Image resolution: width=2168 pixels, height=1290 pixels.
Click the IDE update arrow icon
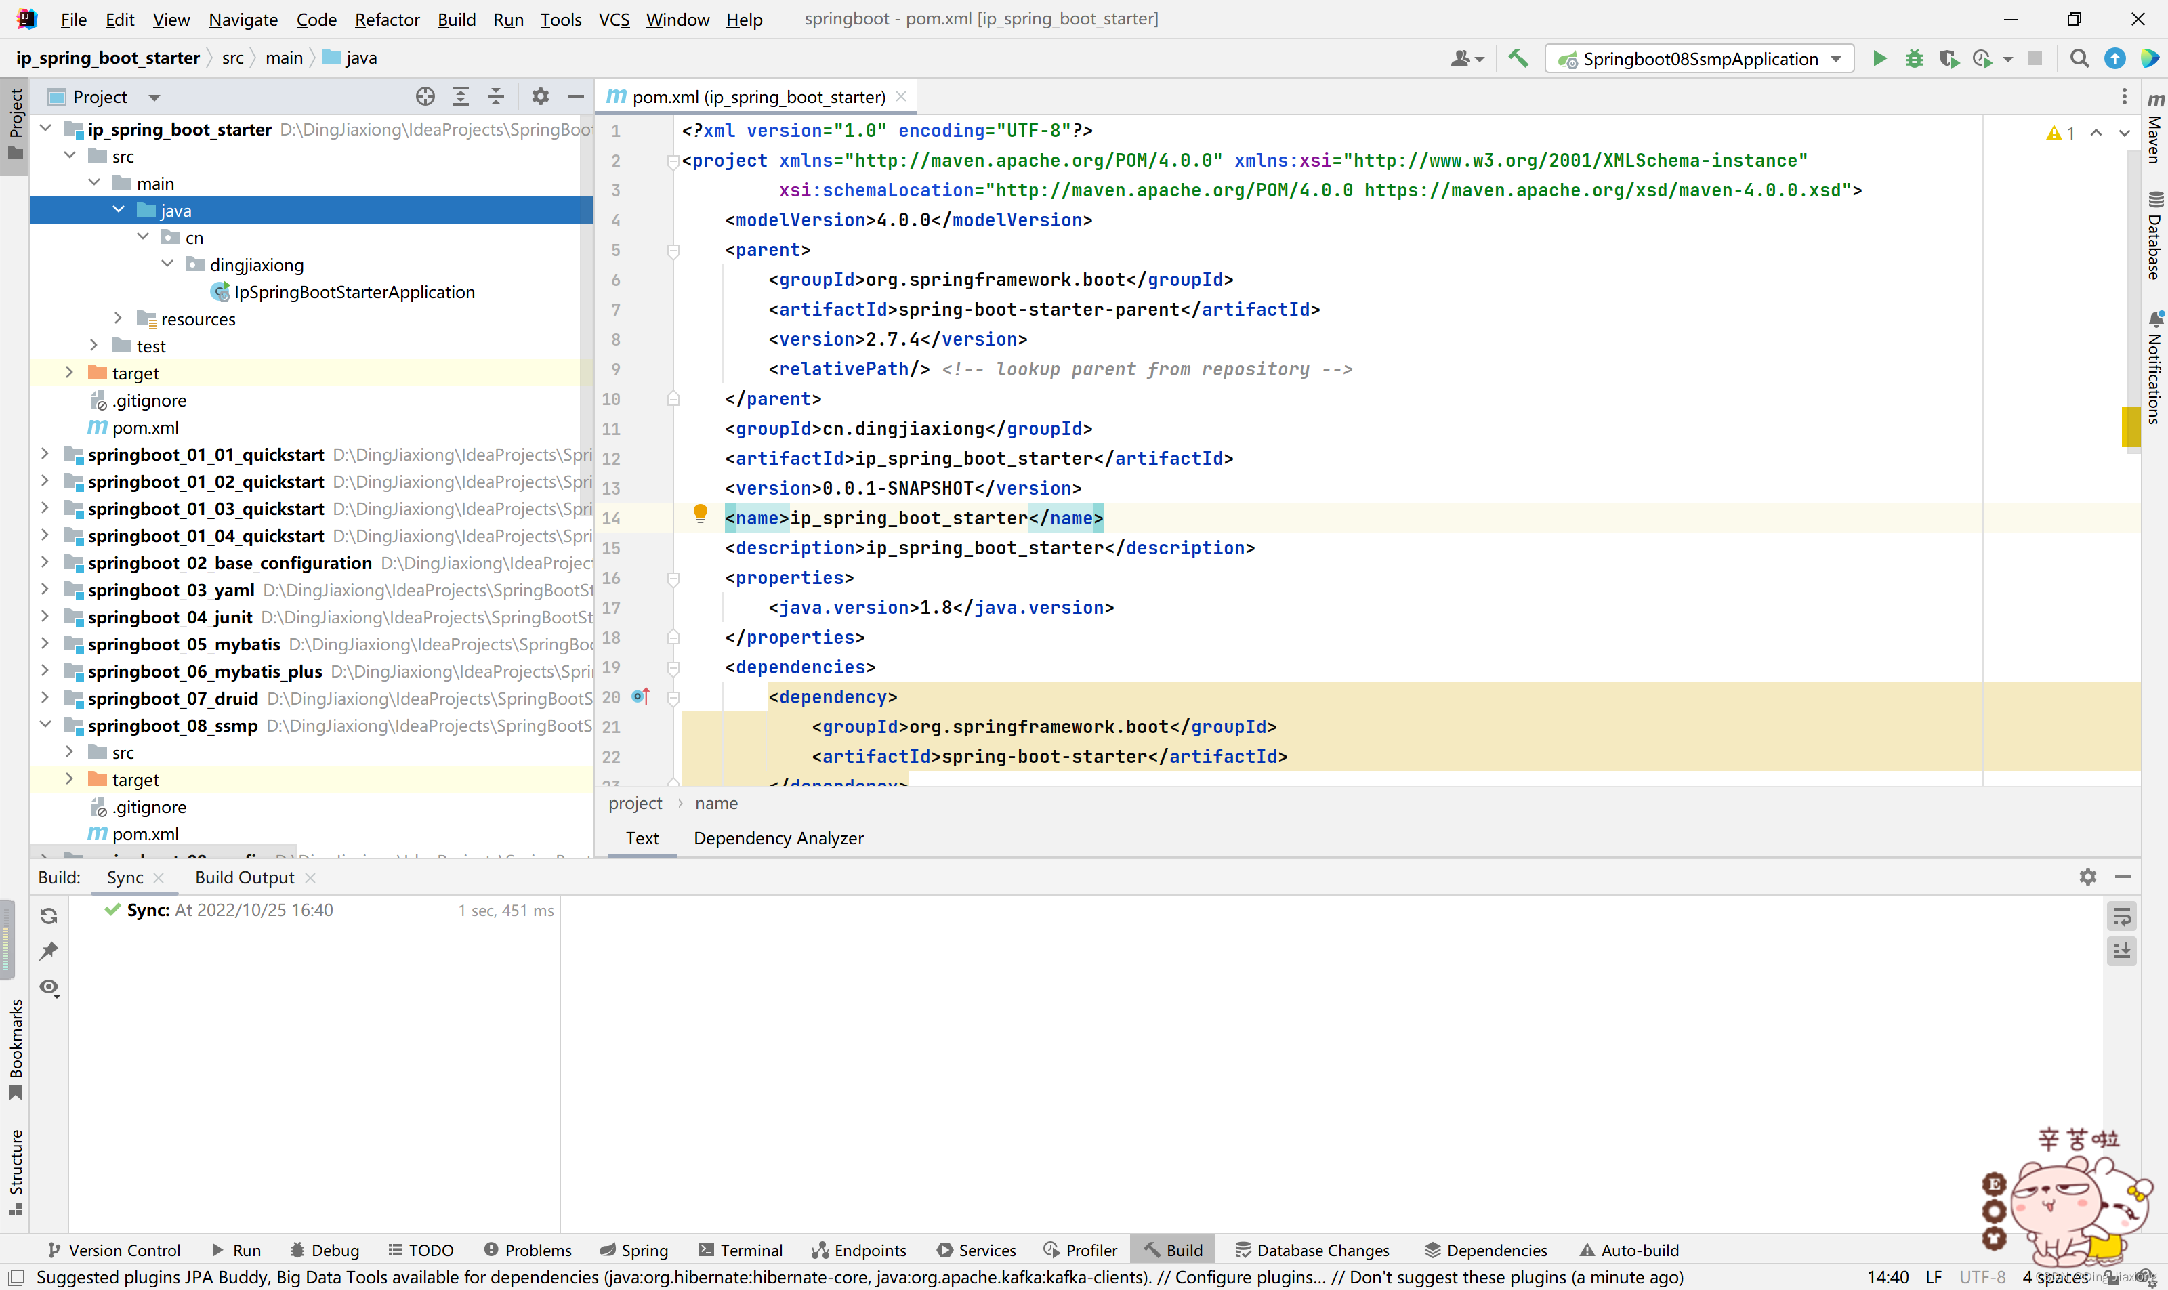2115,58
